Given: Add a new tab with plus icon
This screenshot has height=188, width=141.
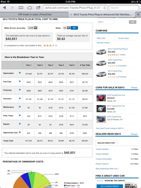Looking at the screenshot, I should pyautogui.click(x=138, y=15).
